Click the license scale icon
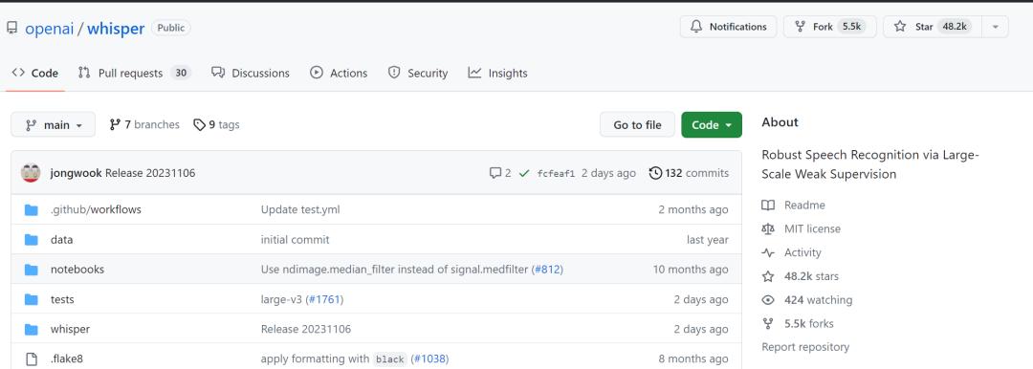The image size is (1033, 369). [768, 228]
